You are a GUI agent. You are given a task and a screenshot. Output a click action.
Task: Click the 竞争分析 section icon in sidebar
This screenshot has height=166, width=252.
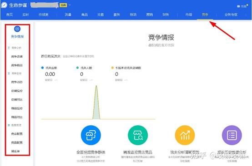9,48
